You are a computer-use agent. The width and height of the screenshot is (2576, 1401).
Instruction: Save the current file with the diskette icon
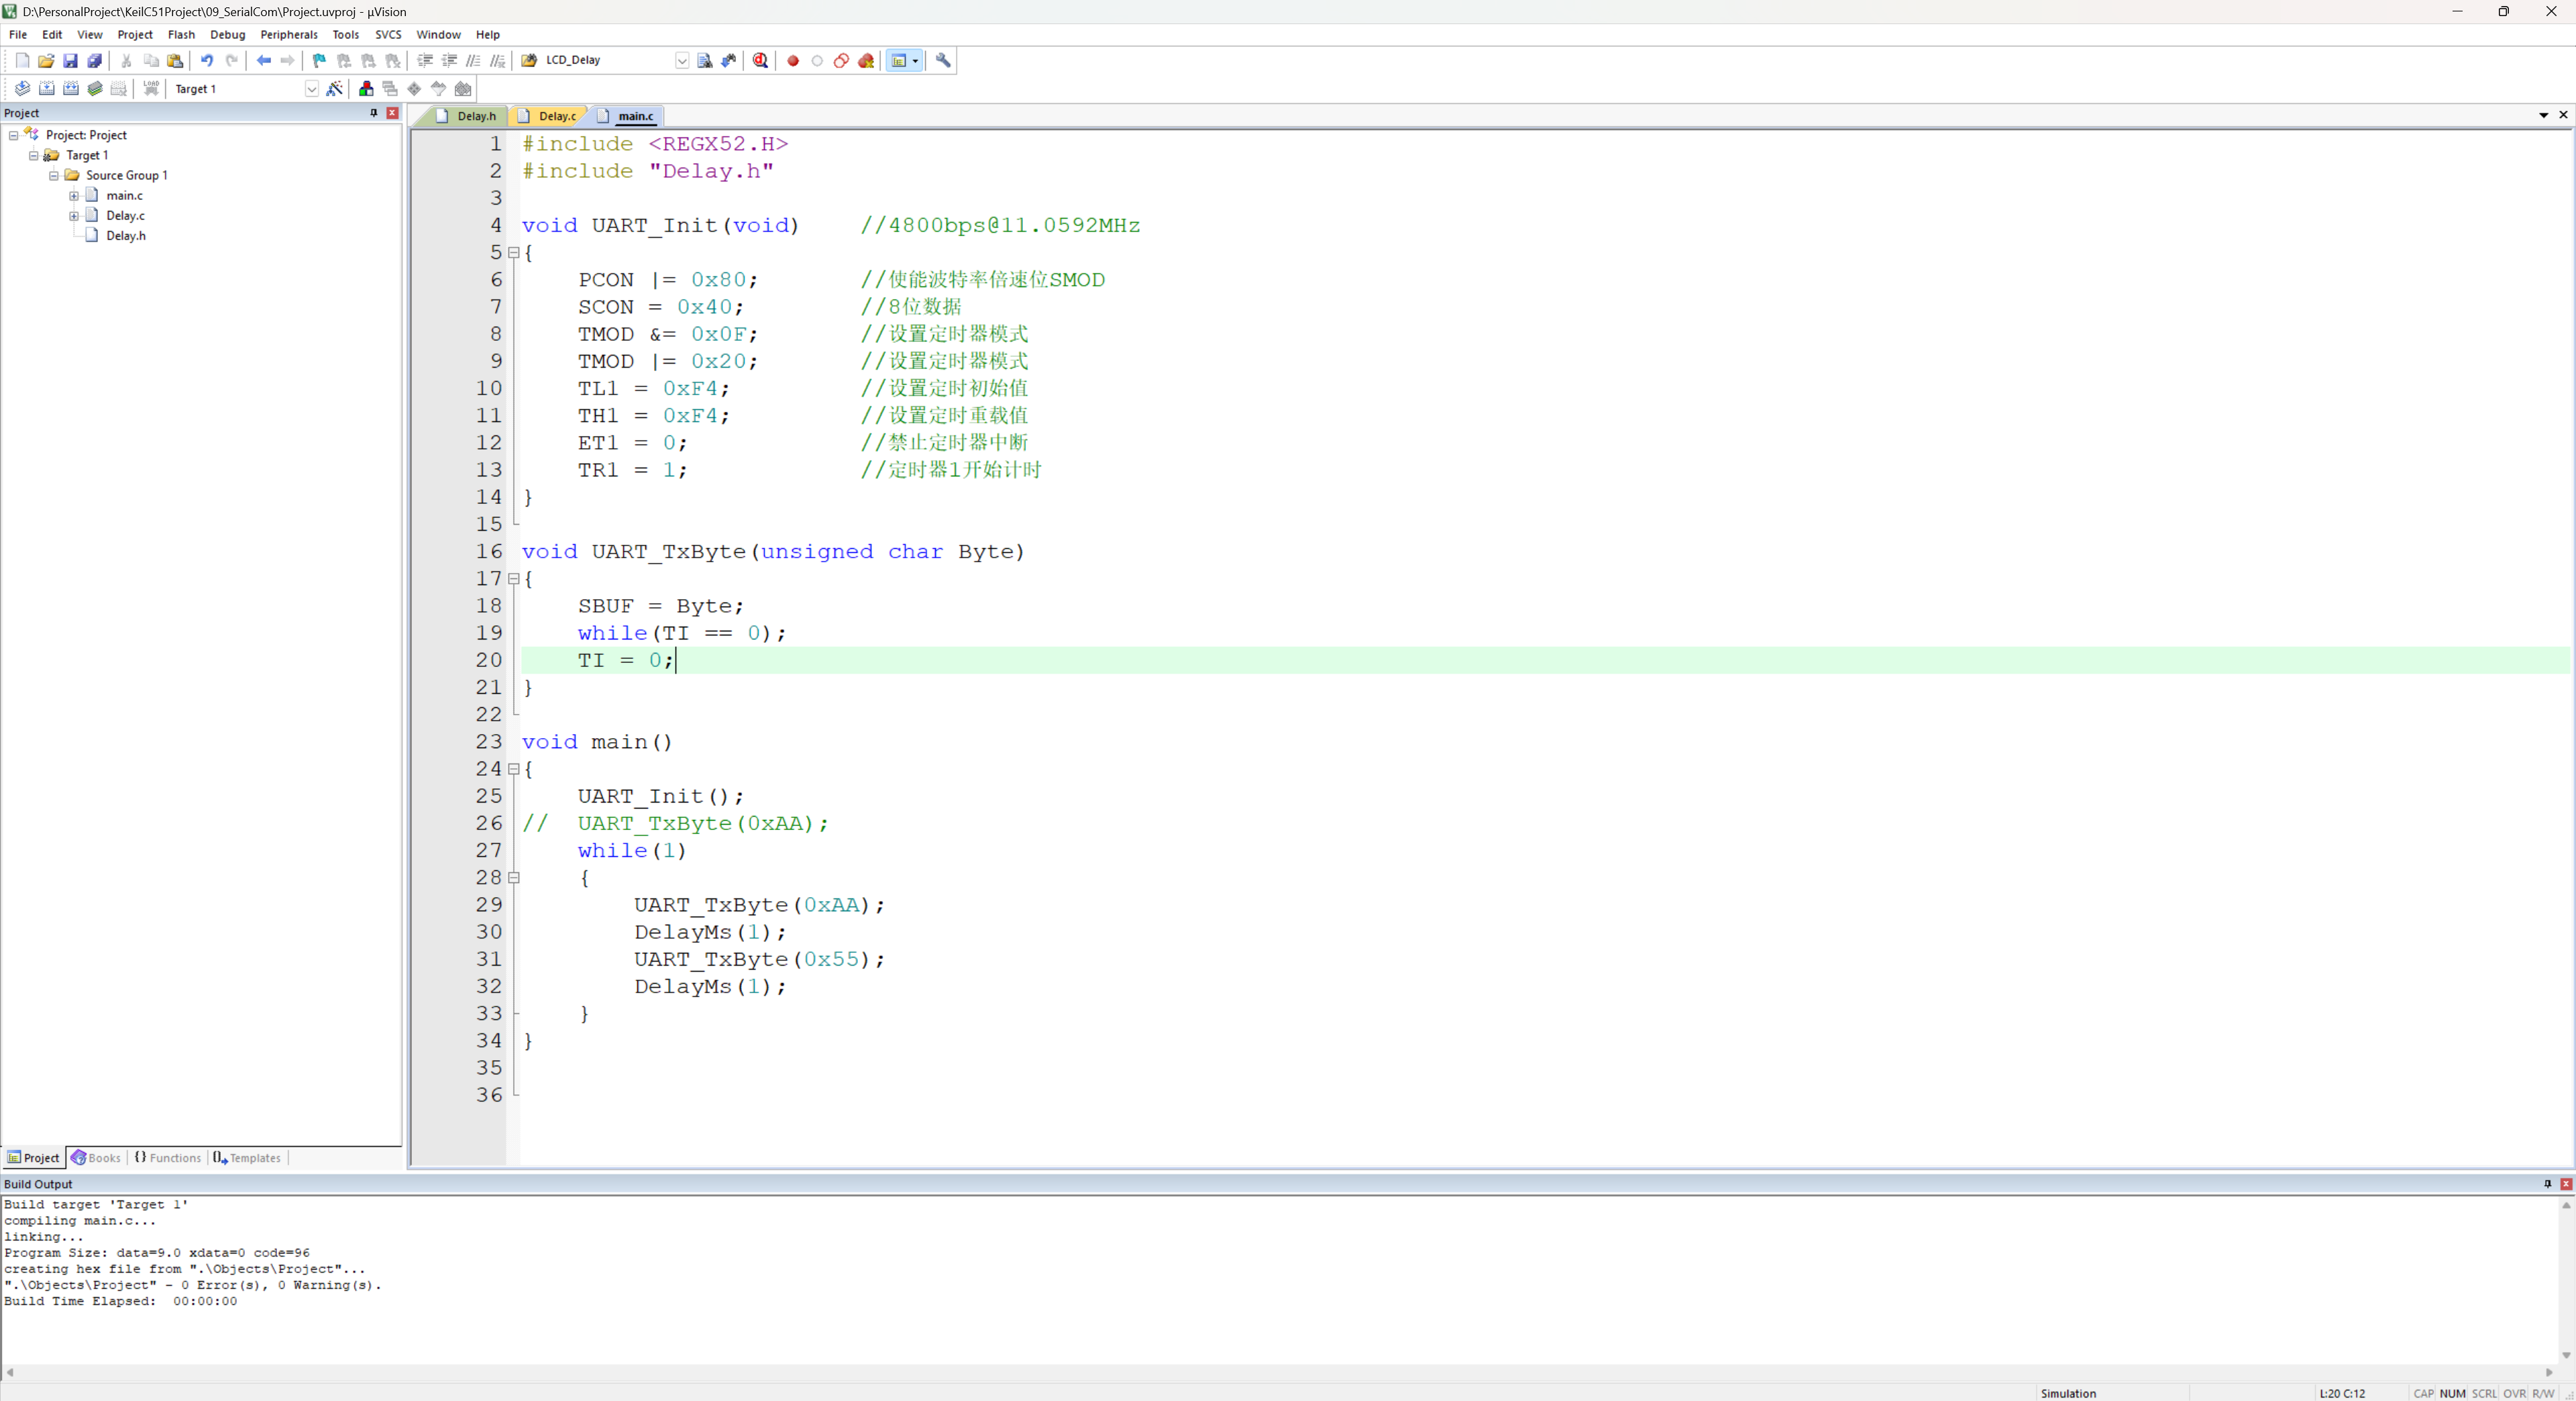70,60
